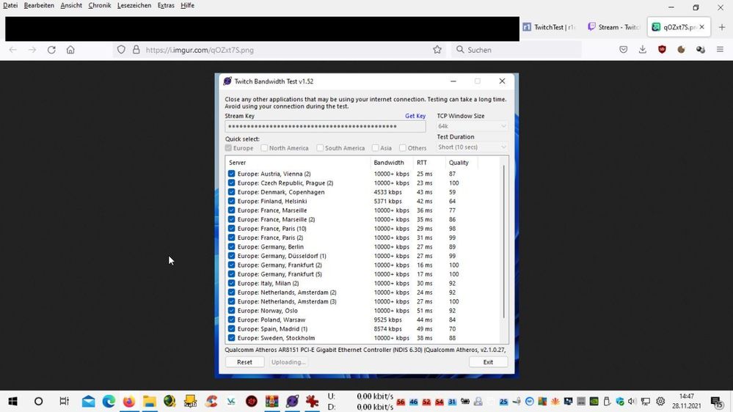Click the 51 ms RTT value

[x=425, y=311]
